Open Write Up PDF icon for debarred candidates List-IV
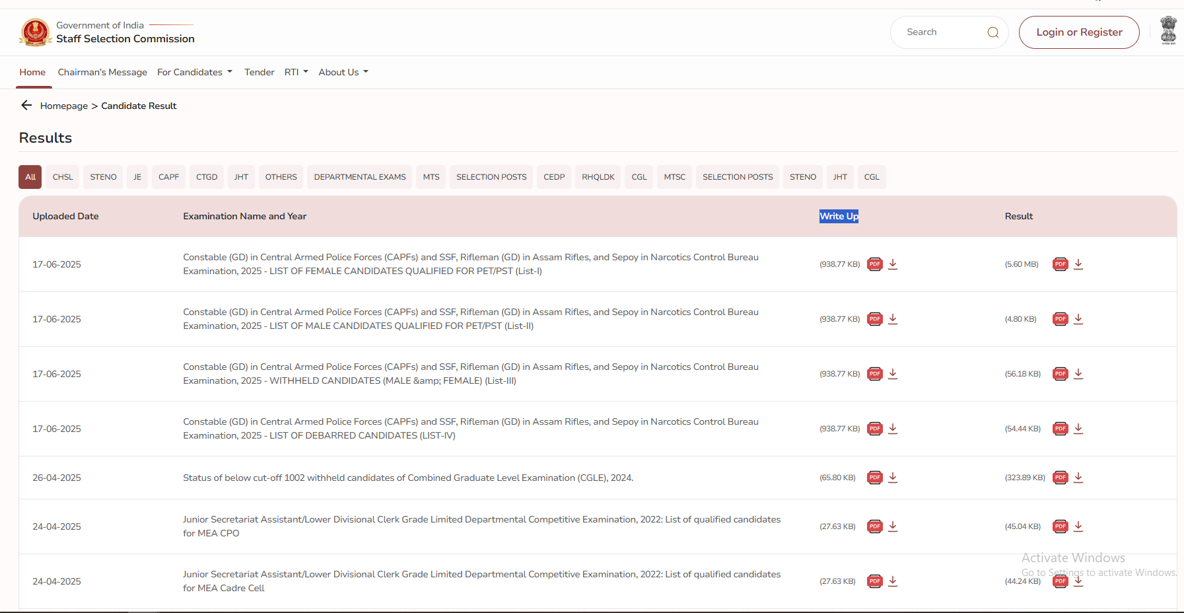The image size is (1184, 613). coord(875,429)
